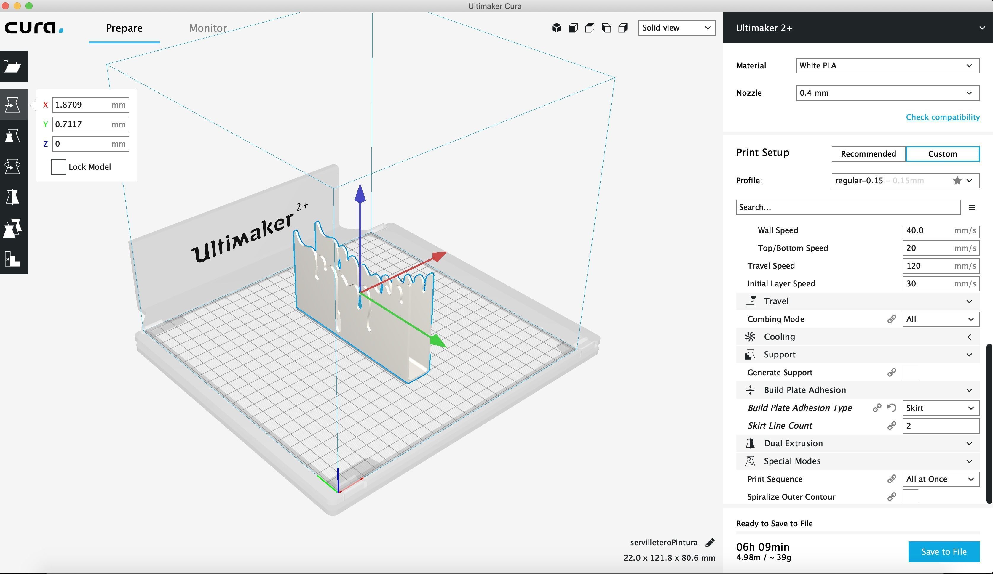
Task: Click the Initial Layer Speed value field
Action: click(941, 284)
